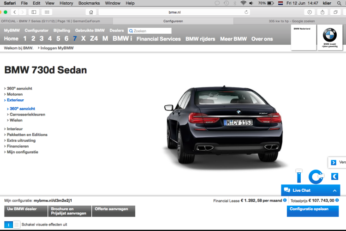Viewport: 346px width, 231px height.
Task: Toggle Safari sidebar button
Action: (x=34, y=12)
